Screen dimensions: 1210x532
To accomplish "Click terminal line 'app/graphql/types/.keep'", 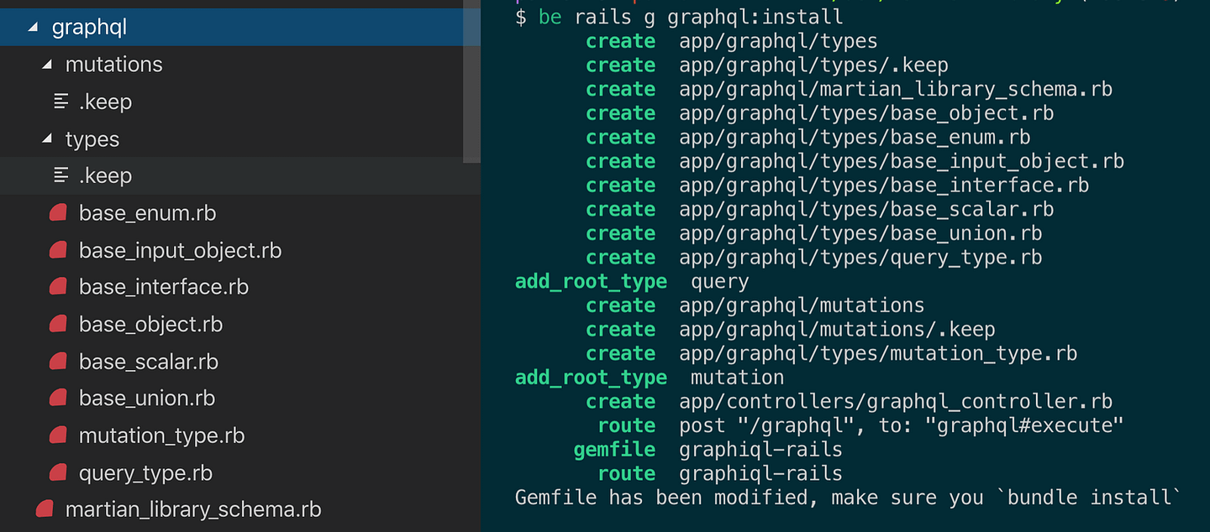I will (x=813, y=65).
